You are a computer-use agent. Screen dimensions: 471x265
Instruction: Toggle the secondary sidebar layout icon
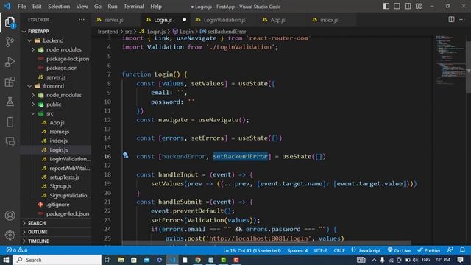(x=408, y=7)
